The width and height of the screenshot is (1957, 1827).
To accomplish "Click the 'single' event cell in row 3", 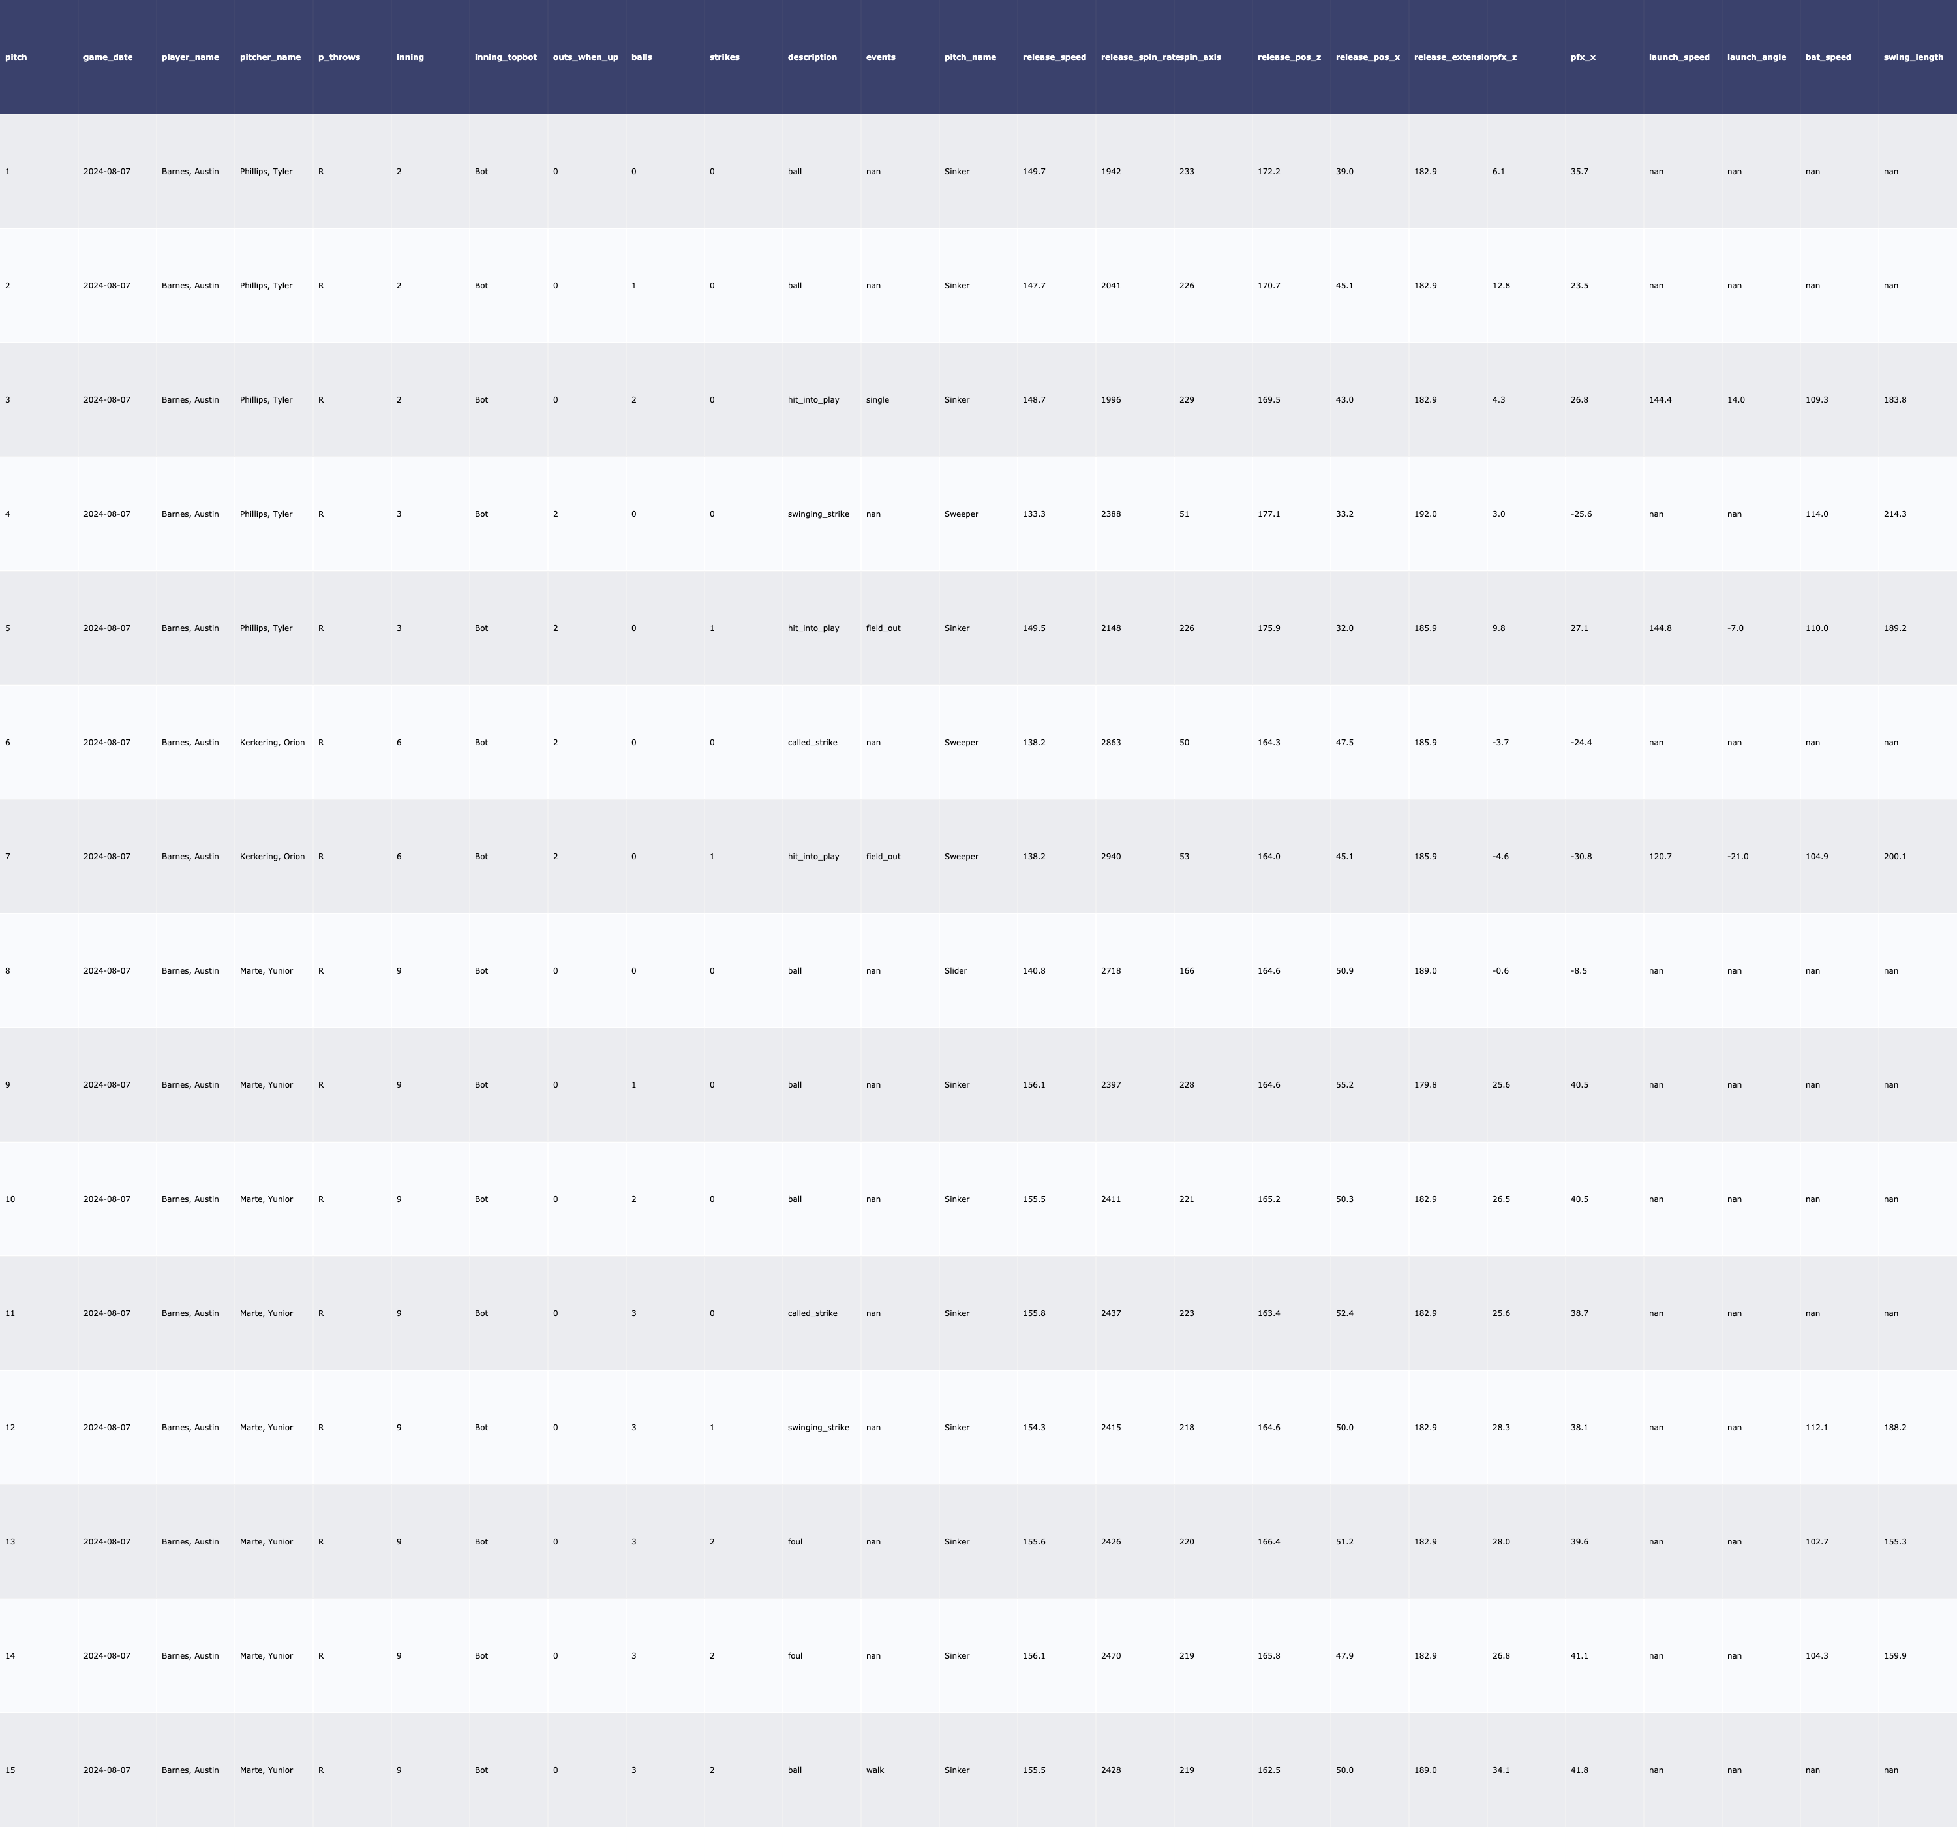I will [x=877, y=400].
